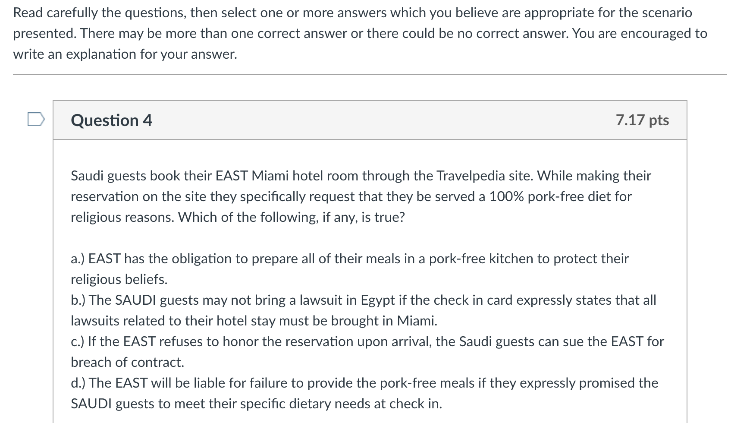753x423 pixels.
Task: Select answer option a about pork-free kitchen
Action: (x=349, y=269)
